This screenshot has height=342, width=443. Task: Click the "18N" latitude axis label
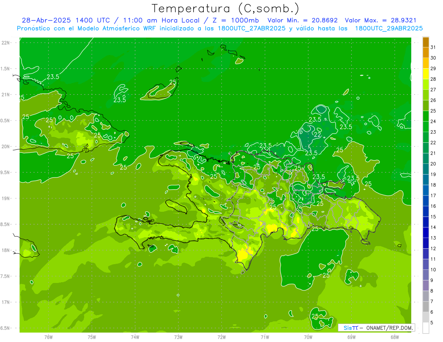point(6,250)
